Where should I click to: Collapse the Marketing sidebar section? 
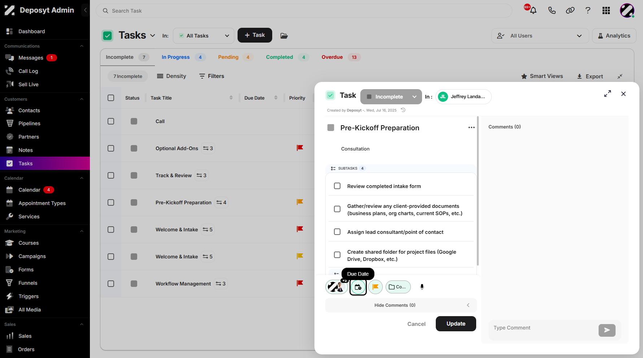[82, 231]
